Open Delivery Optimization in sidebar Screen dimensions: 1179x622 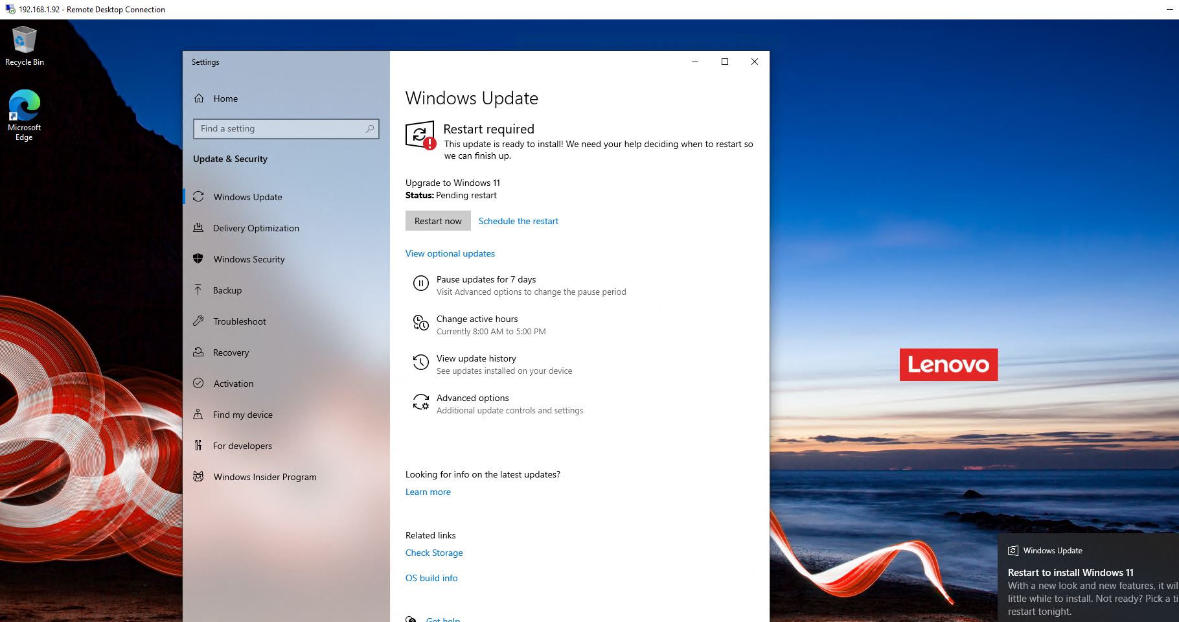(256, 228)
